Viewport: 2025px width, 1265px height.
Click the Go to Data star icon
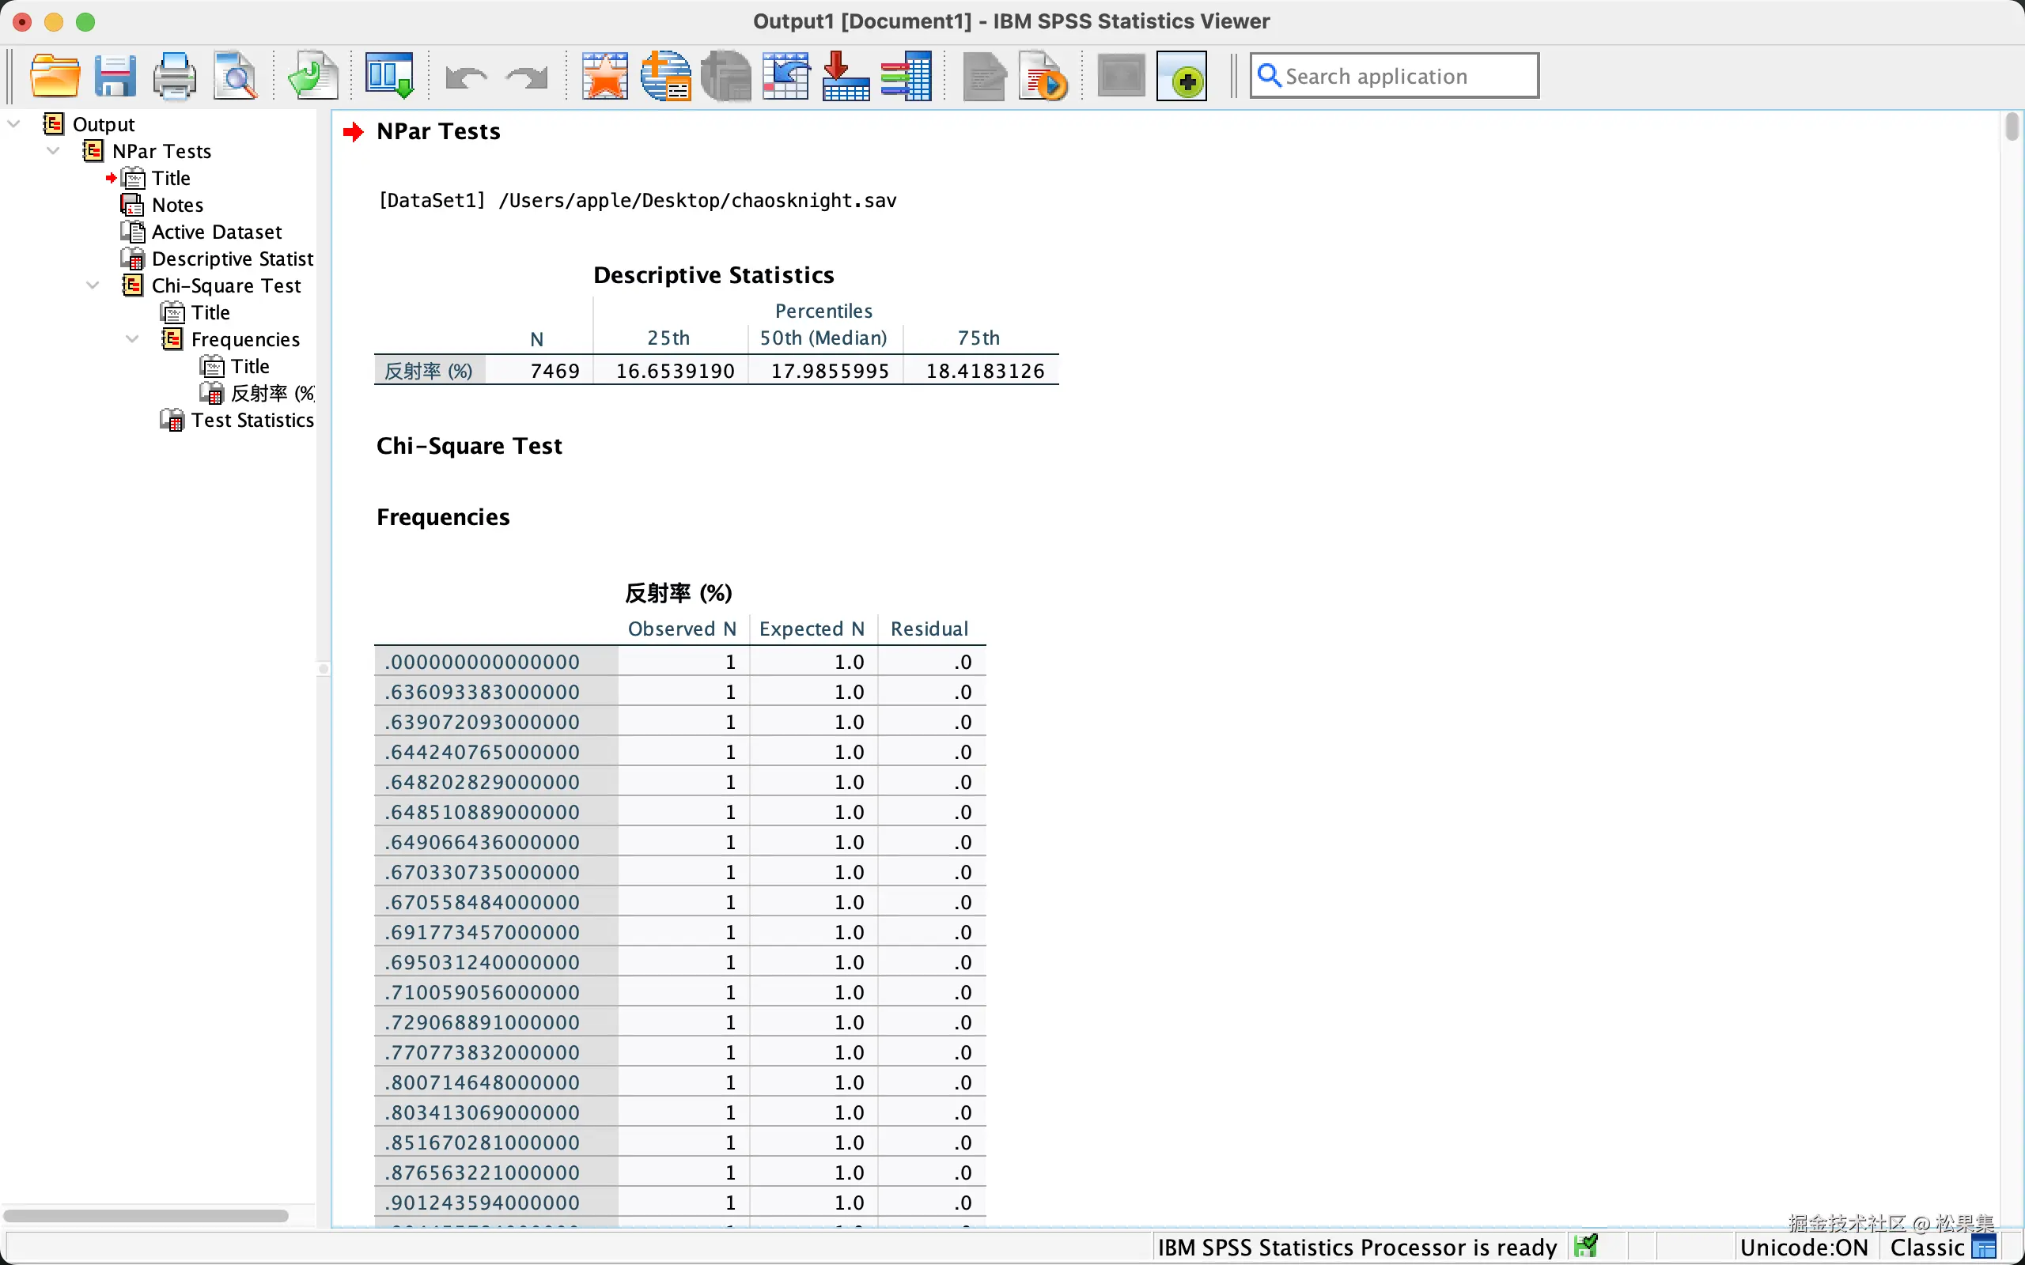point(605,76)
